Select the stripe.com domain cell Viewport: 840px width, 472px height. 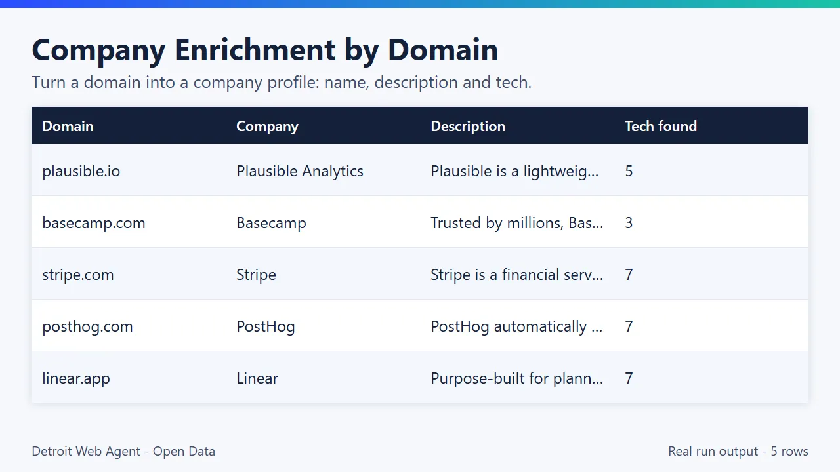[78, 275]
